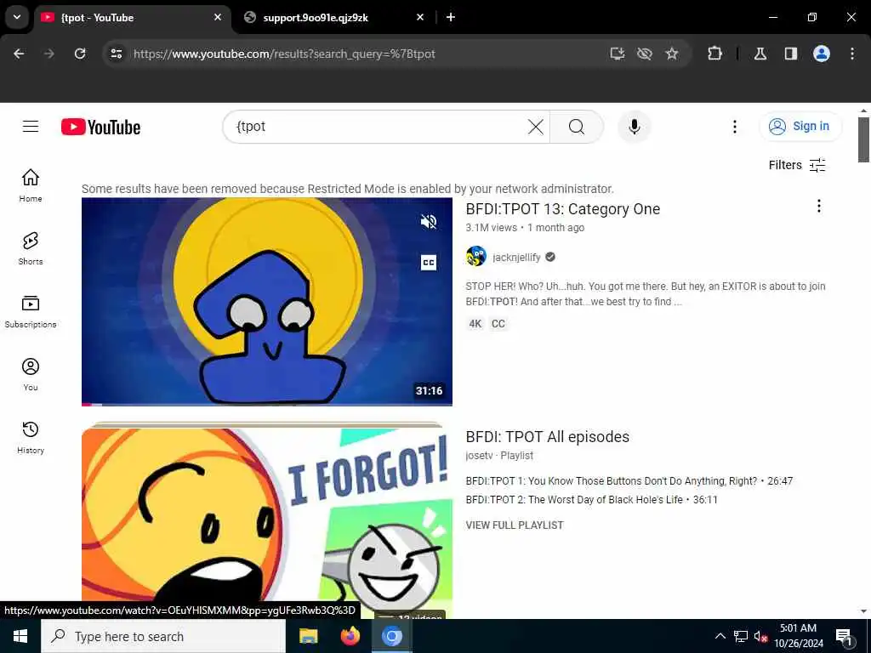Open YouTube settings three-dot menu
This screenshot has height=653, width=871.
[x=734, y=127]
